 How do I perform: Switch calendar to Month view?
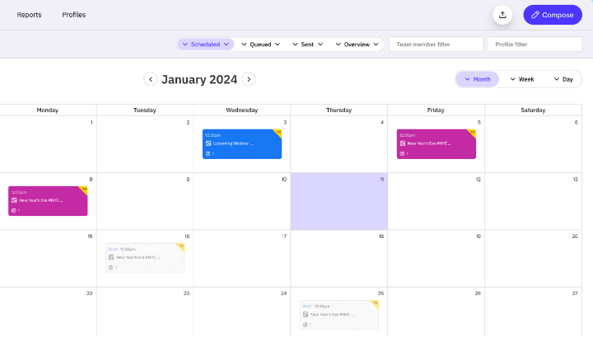[478, 79]
